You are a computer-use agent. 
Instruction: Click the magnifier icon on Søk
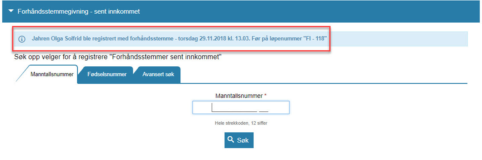(x=231, y=140)
